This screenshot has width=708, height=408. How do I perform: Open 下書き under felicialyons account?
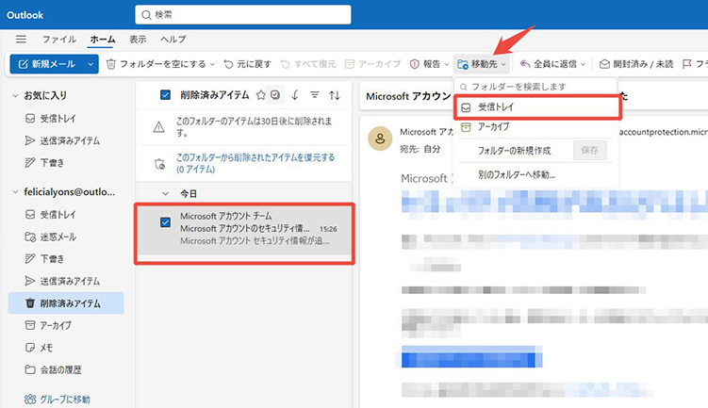(52, 259)
